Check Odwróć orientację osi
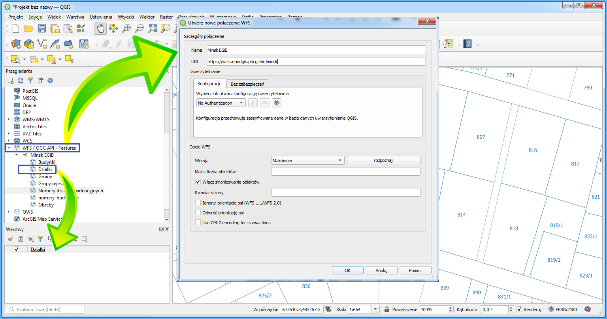This screenshot has width=607, height=319. coord(198,212)
